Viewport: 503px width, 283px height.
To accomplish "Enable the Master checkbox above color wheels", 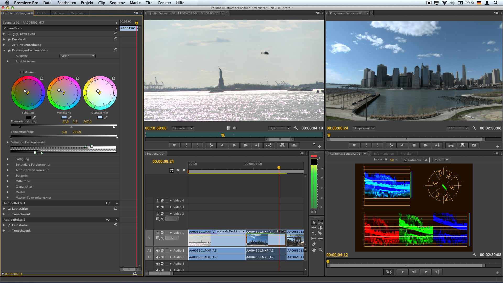I will 22,72.
